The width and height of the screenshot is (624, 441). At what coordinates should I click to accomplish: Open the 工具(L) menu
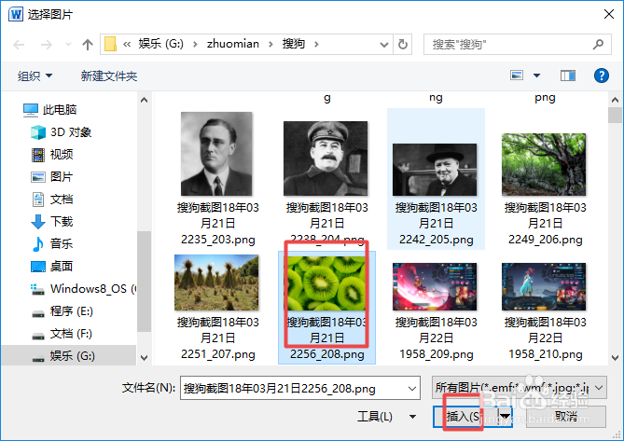point(385,417)
